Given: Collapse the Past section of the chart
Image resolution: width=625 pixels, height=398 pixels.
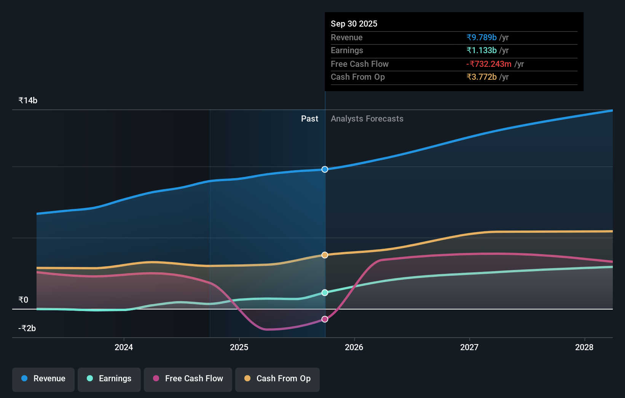Looking at the screenshot, I should (309, 118).
